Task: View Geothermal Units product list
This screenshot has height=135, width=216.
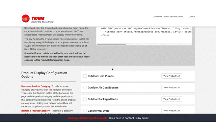Action: click(x=172, y=111)
